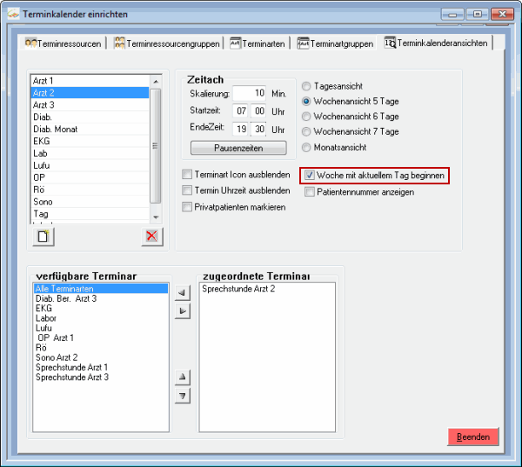This screenshot has width=522, height=467.
Task: Choose Wochenansicht 7 Tage
Action: (x=306, y=131)
